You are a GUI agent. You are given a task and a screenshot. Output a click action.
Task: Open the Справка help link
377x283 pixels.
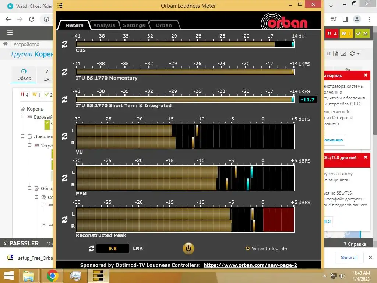(x=355, y=244)
